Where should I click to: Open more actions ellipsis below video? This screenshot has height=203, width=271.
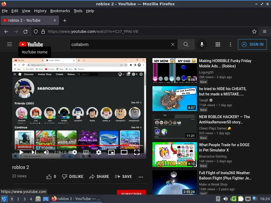(141, 177)
